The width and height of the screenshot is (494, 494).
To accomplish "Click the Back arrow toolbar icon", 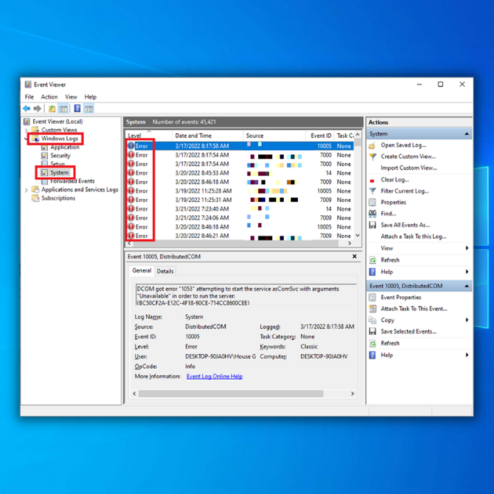I will [x=27, y=109].
